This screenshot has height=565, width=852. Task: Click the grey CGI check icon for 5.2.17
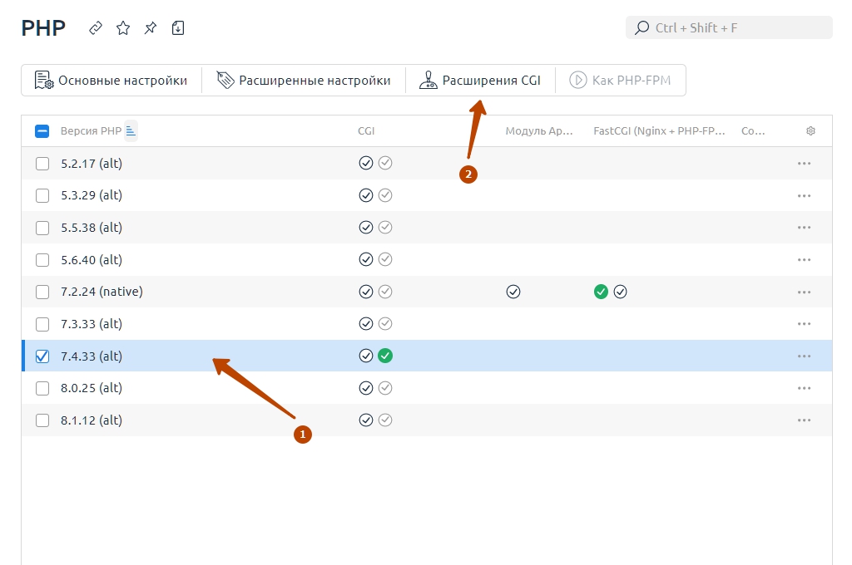[385, 163]
